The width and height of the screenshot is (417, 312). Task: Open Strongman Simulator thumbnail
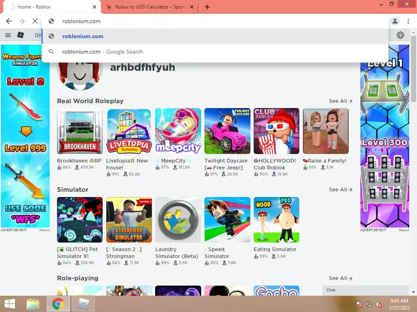[129, 220]
